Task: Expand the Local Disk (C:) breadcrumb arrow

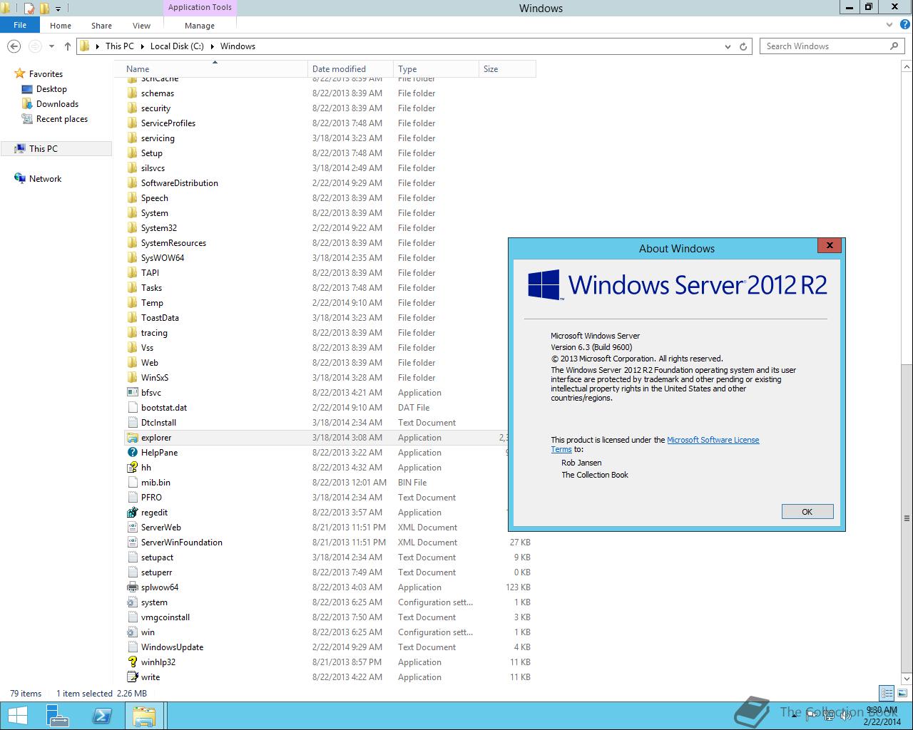Action: 212,46
